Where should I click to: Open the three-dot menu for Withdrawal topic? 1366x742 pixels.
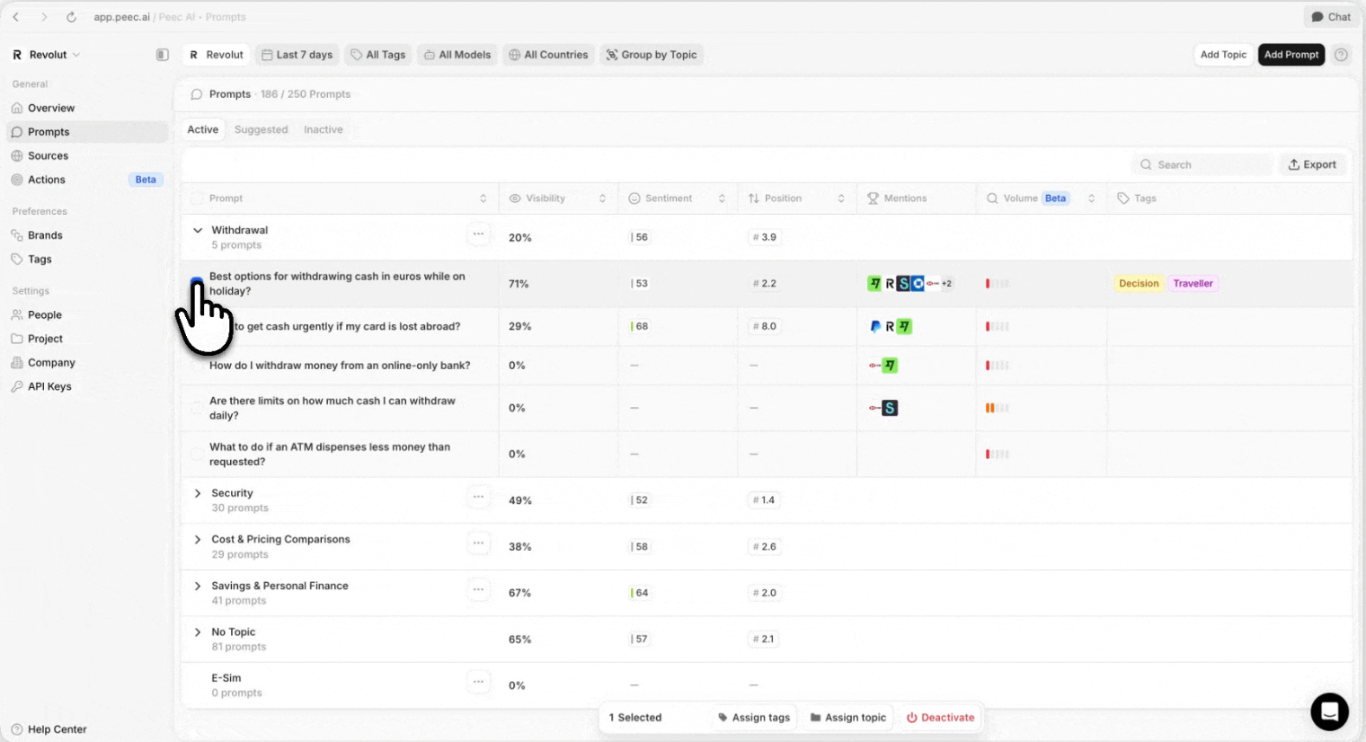478,234
